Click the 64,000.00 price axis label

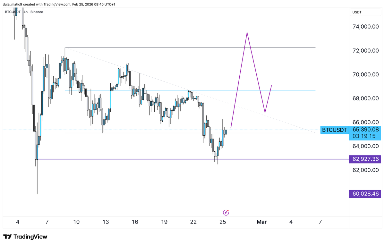pyautogui.click(x=366, y=146)
